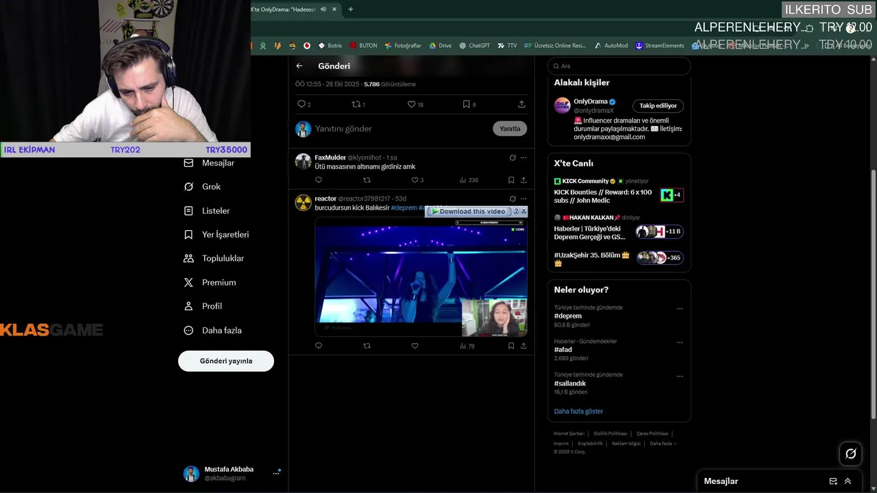
Task: Open more options for #deprem trend
Action: 680,309
